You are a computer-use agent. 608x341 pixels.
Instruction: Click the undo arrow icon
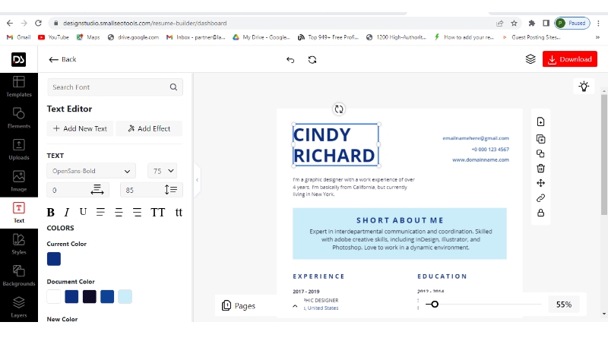(x=290, y=59)
